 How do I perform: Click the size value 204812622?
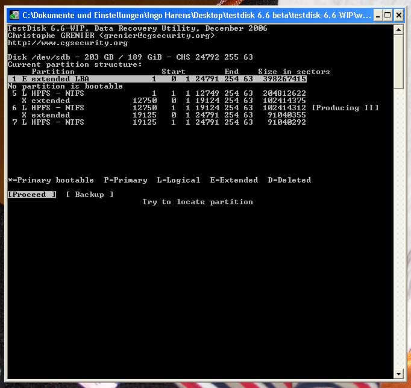tap(284, 93)
